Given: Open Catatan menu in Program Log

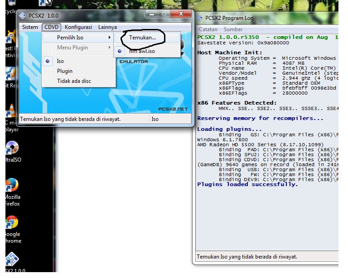Looking at the screenshot, I should 208,29.
